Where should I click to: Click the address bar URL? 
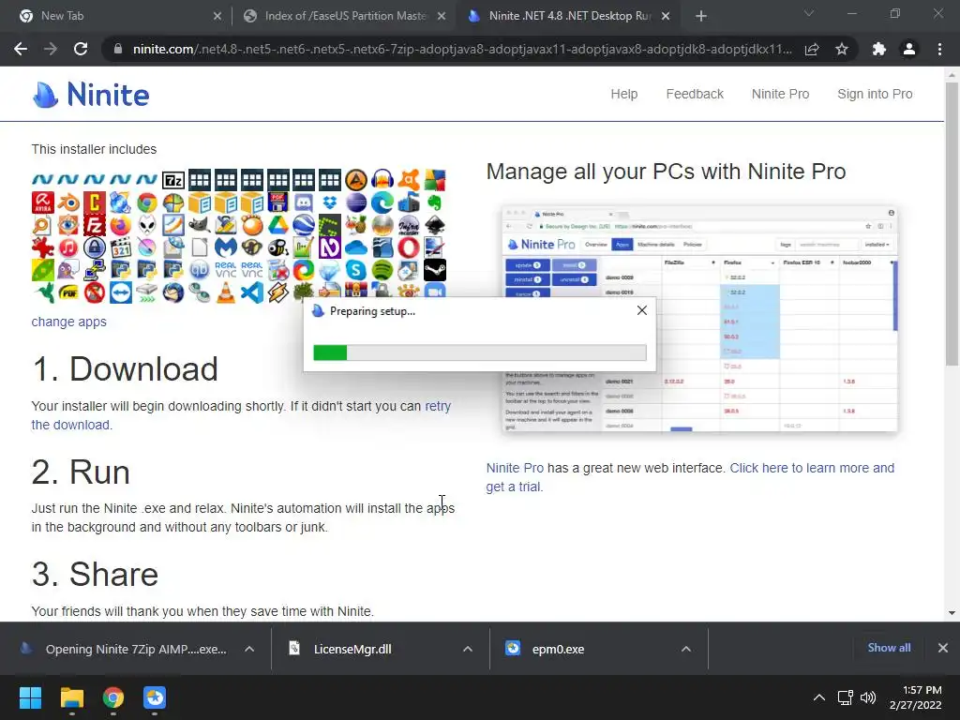point(461,49)
